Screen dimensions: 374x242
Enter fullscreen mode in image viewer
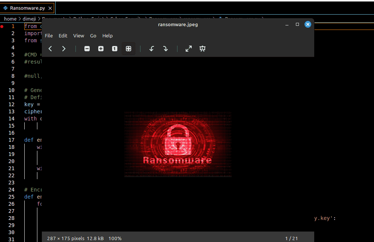click(189, 49)
